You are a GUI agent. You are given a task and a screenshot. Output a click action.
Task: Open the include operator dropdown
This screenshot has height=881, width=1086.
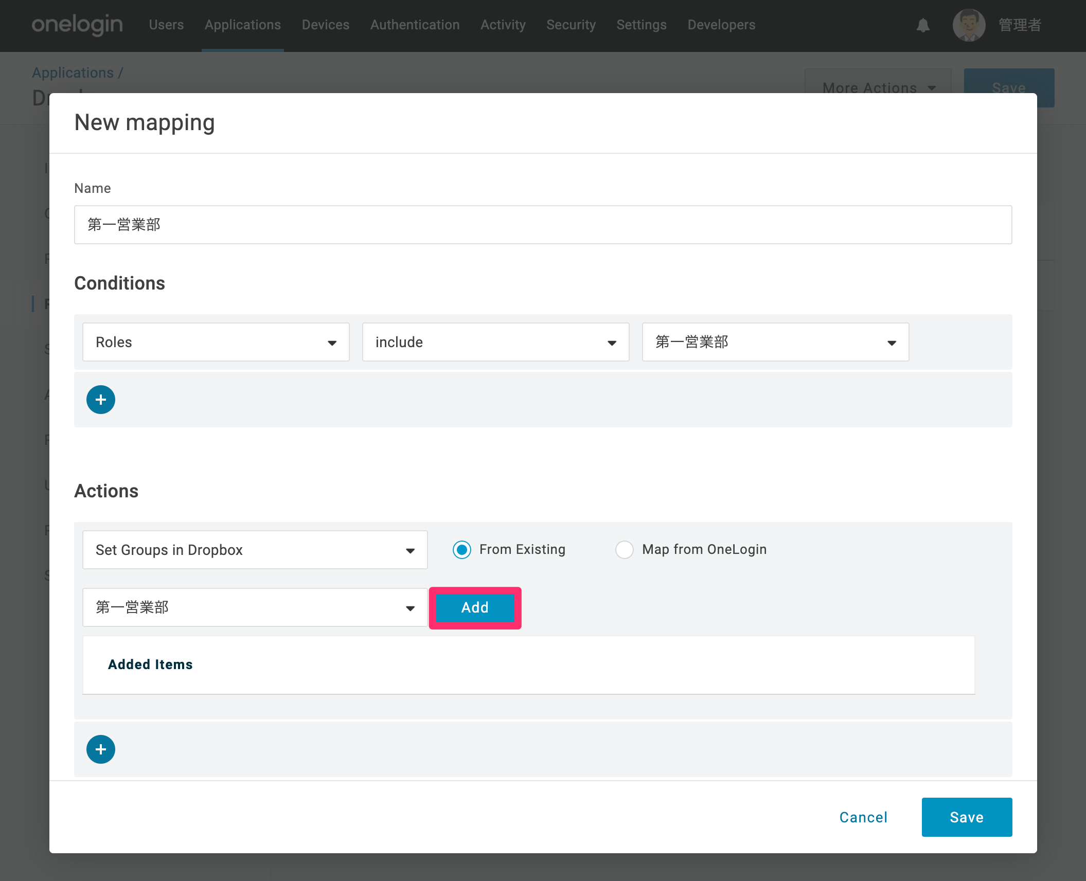(496, 342)
